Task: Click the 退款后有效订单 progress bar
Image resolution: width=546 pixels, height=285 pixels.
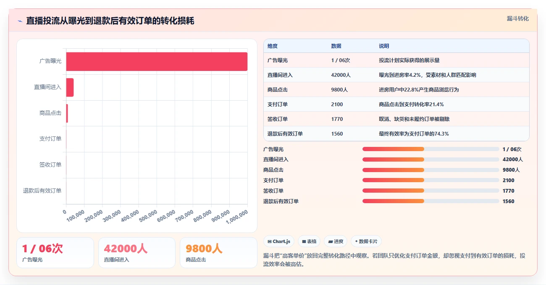Action: click(x=431, y=201)
